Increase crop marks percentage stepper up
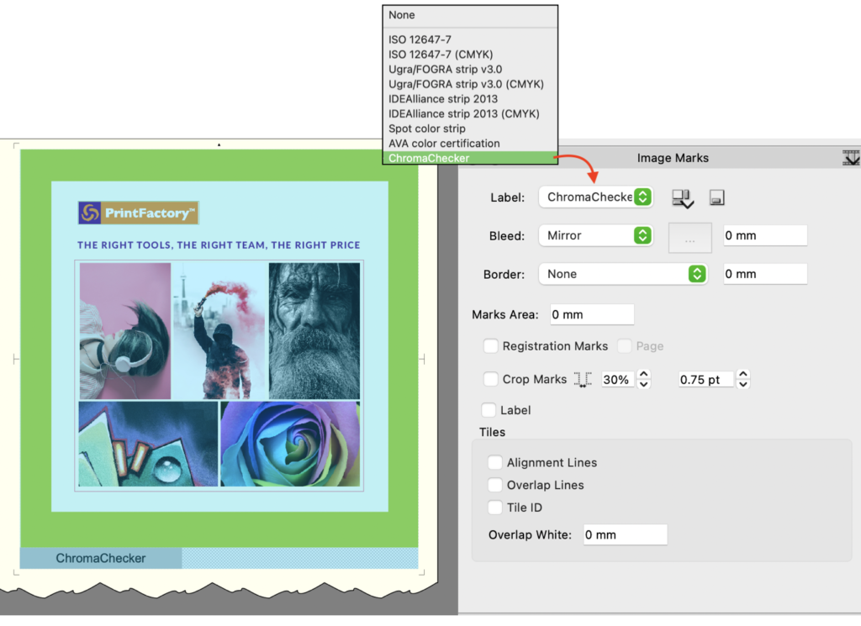Viewport: 861px width, 626px height. (643, 374)
